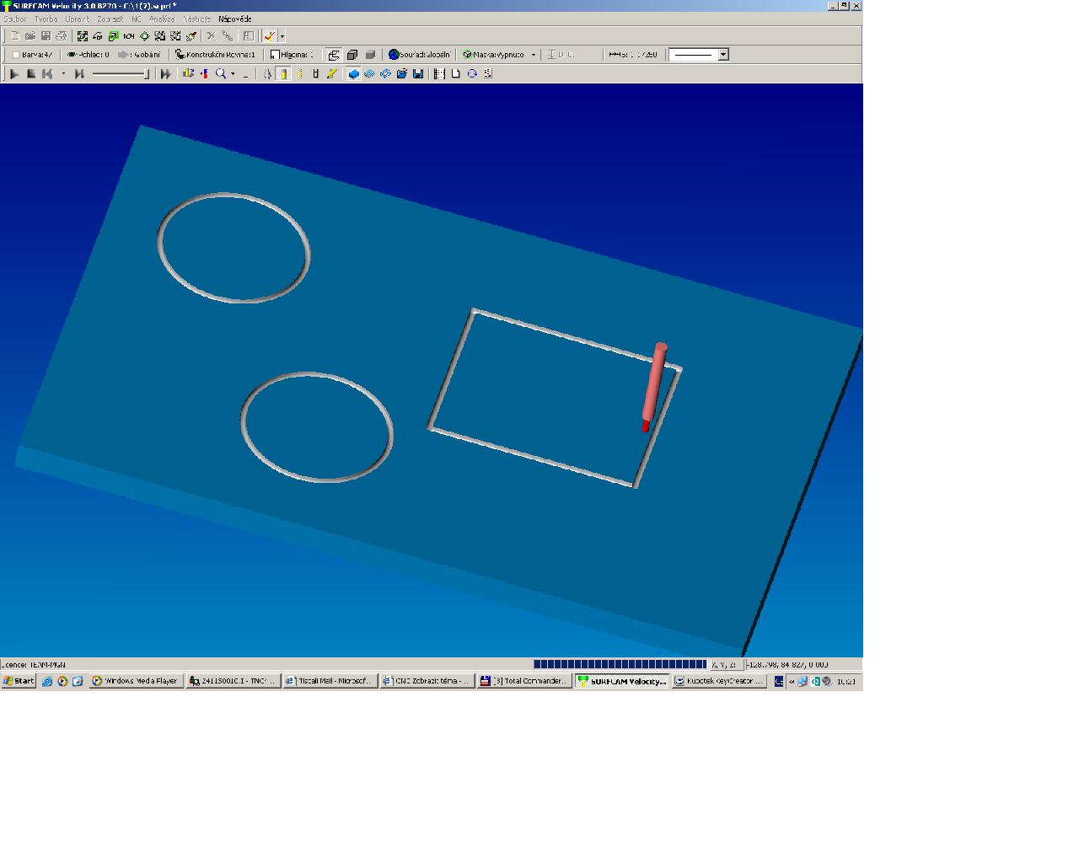Screen dimensions: 1079x863
Task: Click the circular refresh arrows icon
Action: pos(472,74)
